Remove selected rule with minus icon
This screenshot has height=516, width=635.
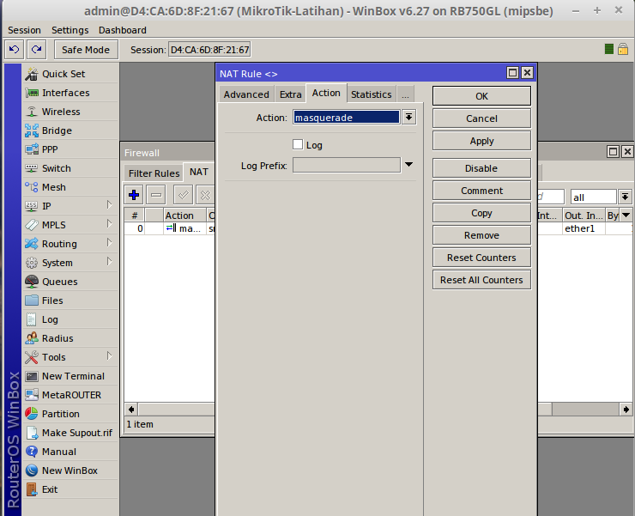point(156,195)
